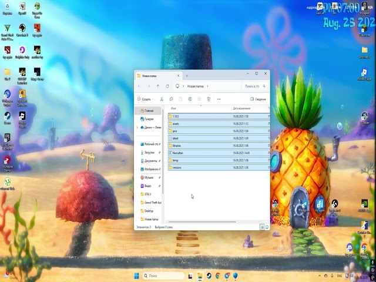
Task: Expand the chevron after Новая папка in address bar
Action: [x=207, y=86]
